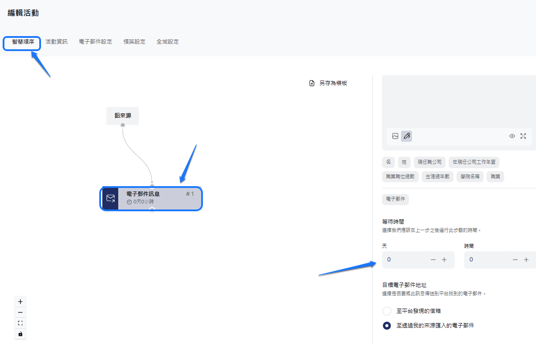Switch to the 電子郵件設定 tab

click(x=95, y=42)
